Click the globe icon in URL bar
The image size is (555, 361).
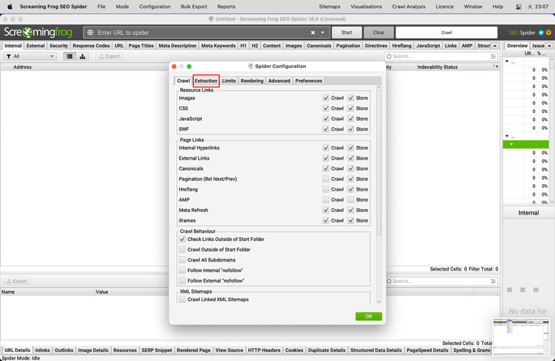pyautogui.click(x=91, y=33)
